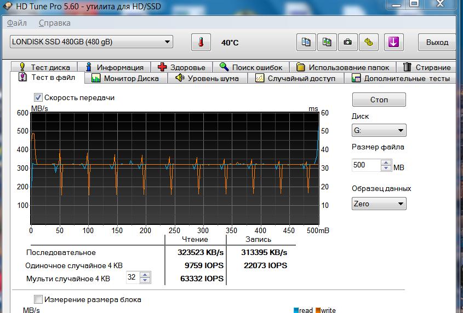Click the transfer rate graph area

tap(175, 168)
